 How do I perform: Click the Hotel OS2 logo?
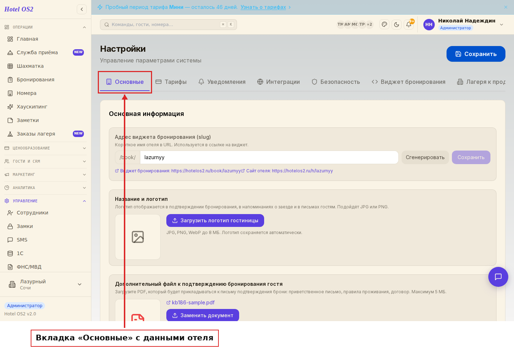click(x=19, y=9)
